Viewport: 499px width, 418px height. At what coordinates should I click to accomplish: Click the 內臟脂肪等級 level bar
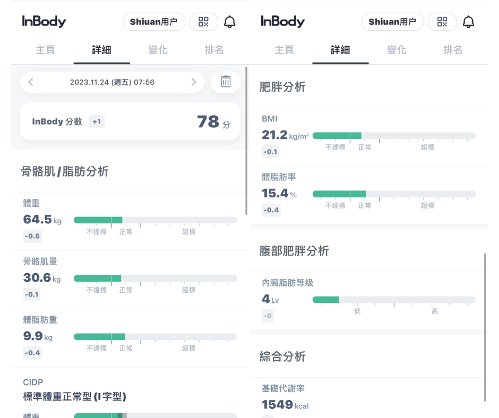pos(394,300)
